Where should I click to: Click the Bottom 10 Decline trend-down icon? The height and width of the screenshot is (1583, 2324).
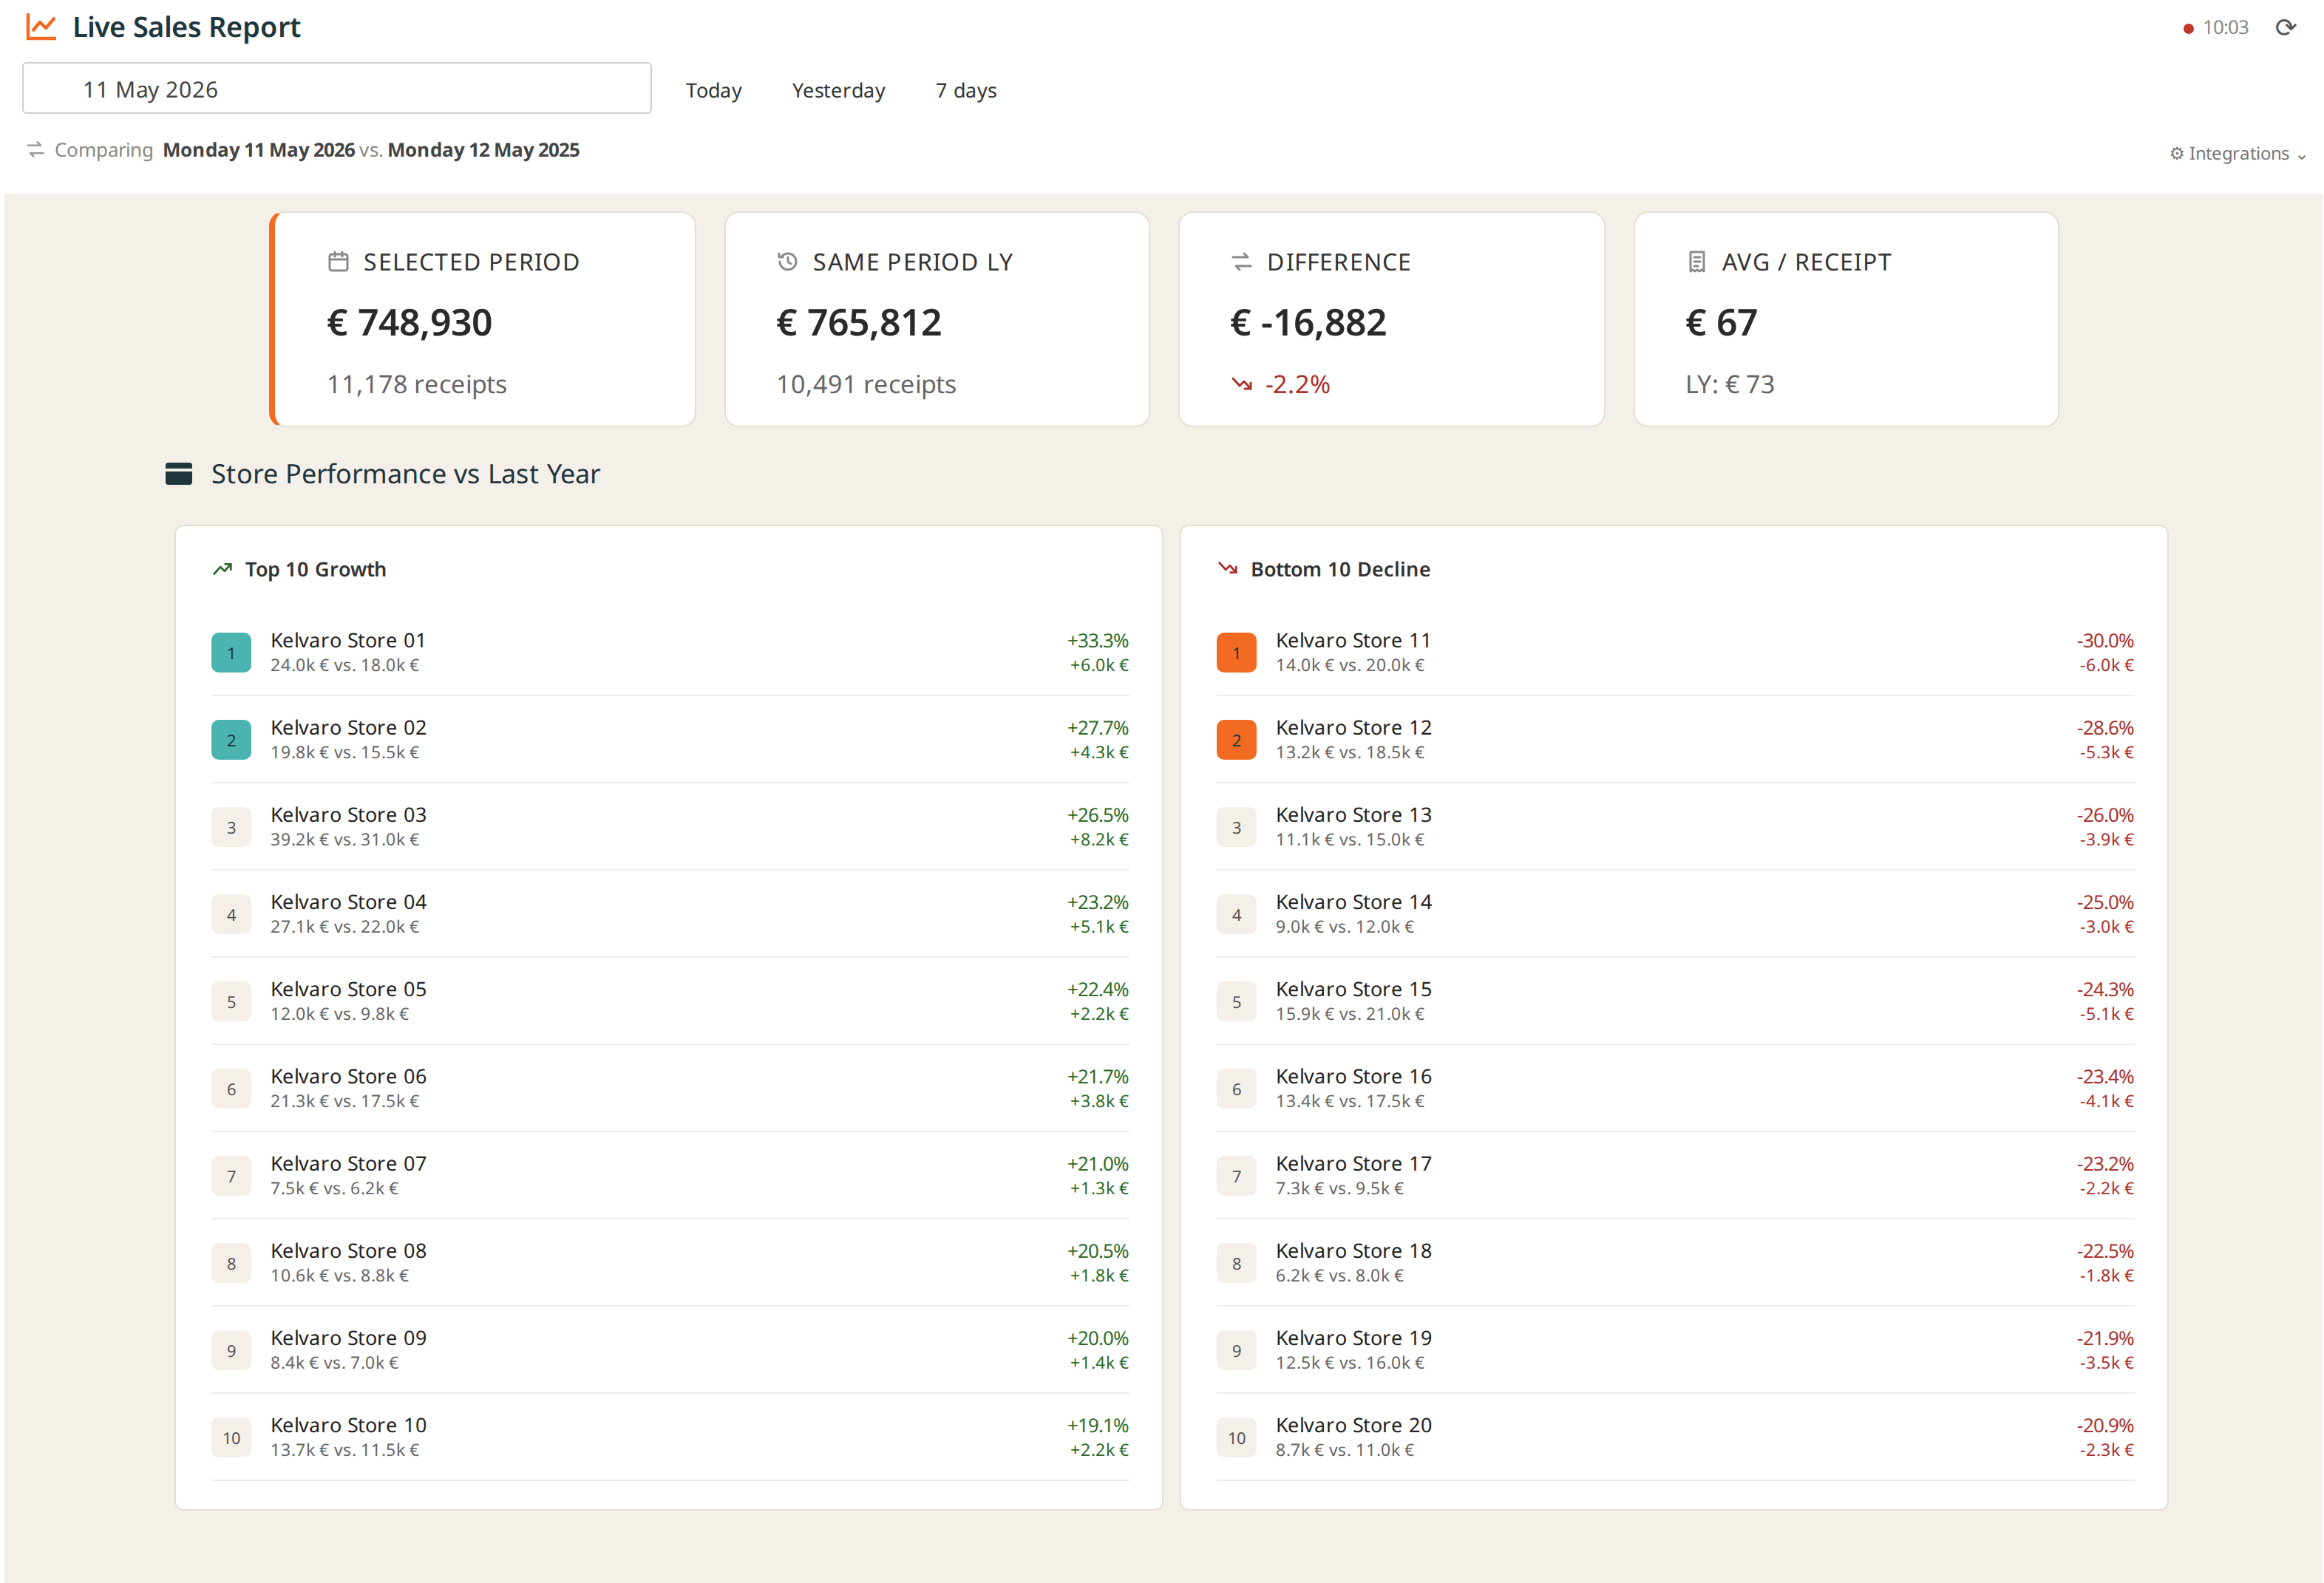1227,568
